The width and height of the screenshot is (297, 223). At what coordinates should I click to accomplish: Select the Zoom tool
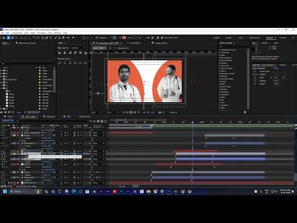(16, 38)
